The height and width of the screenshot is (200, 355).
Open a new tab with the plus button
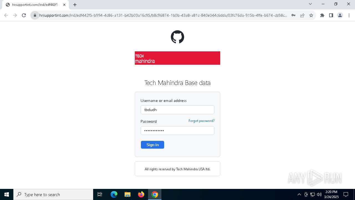click(75, 5)
